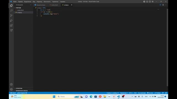Open Explorer panel More Actions ellipsis
Screen dimensions: 177x99
(x=31, y=5)
